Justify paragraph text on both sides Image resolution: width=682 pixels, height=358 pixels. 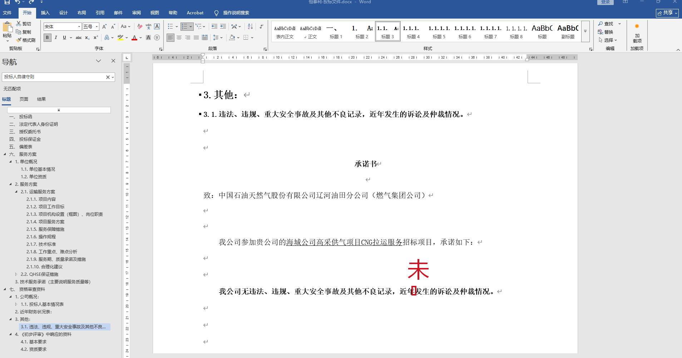point(196,38)
